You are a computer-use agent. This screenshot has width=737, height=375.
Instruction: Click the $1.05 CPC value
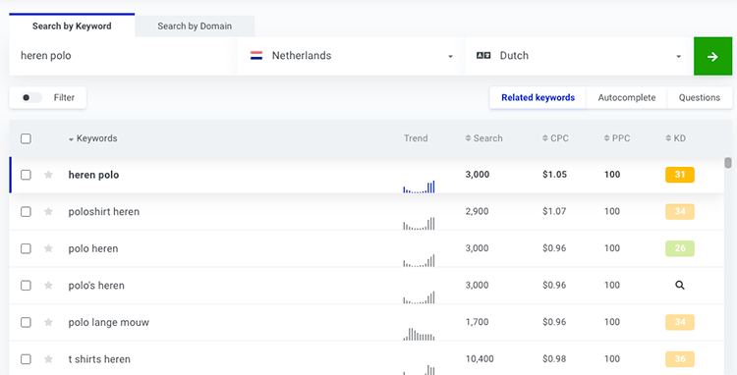554,175
